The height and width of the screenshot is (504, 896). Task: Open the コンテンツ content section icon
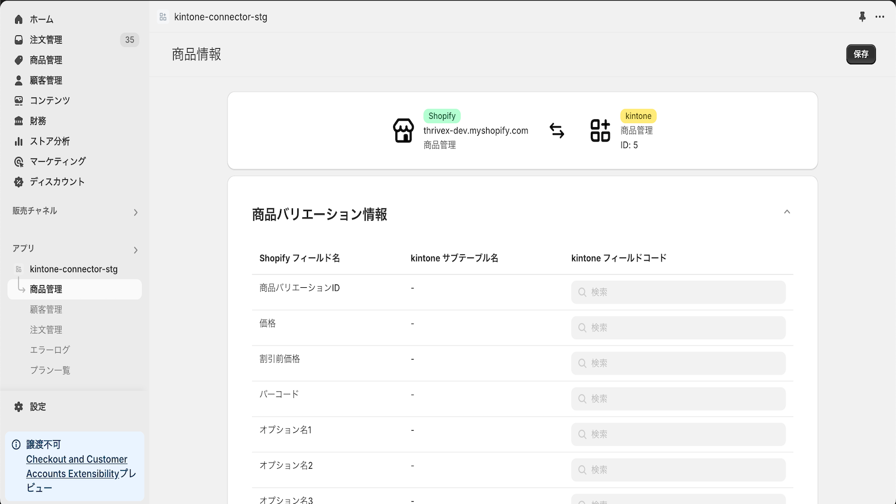click(x=18, y=100)
